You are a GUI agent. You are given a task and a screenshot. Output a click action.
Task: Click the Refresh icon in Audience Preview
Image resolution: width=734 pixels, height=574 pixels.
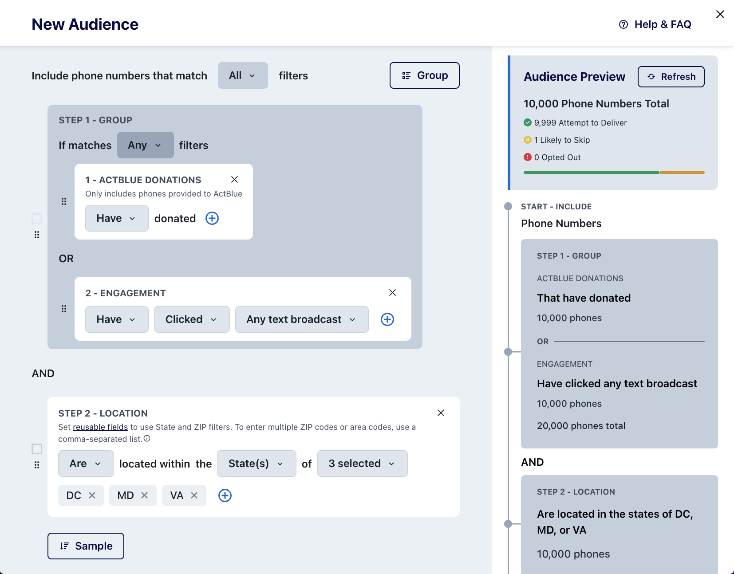pos(651,76)
